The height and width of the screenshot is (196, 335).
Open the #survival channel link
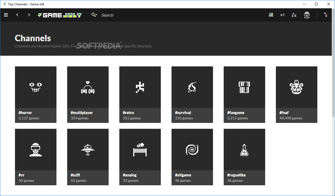tap(183, 113)
